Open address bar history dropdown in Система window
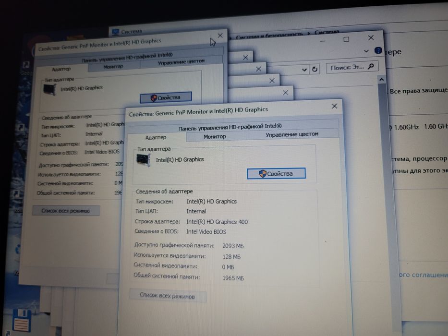448x336 pixels. pos(304,70)
